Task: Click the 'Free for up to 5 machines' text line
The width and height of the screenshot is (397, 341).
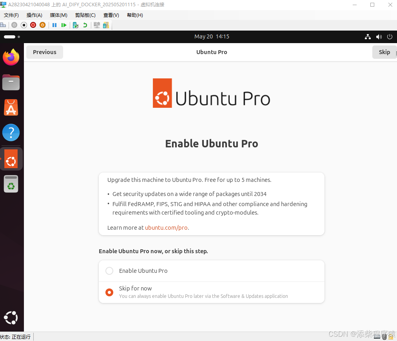Action: pos(189,180)
